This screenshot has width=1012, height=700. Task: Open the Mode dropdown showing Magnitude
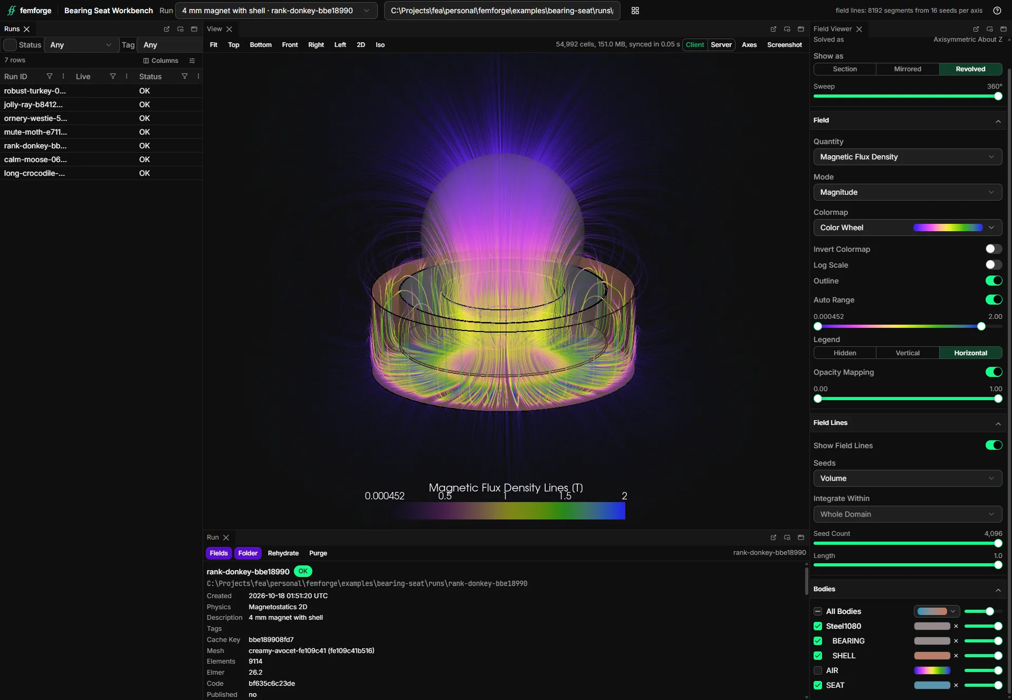click(908, 192)
